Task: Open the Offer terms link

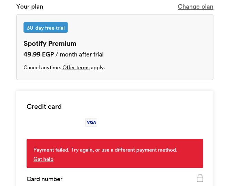Action: tap(76, 68)
